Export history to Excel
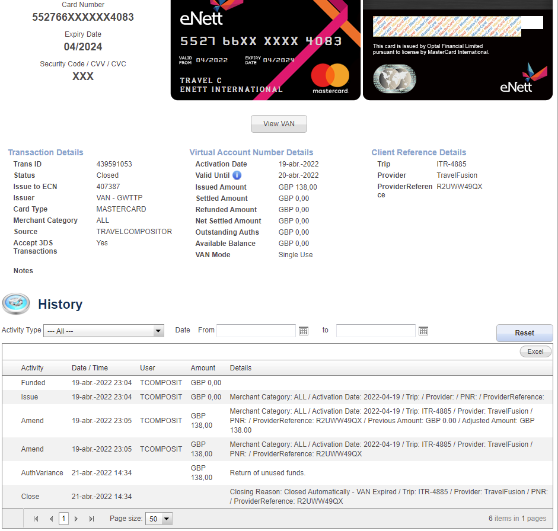The width and height of the screenshot is (558, 531). [535, 351]
